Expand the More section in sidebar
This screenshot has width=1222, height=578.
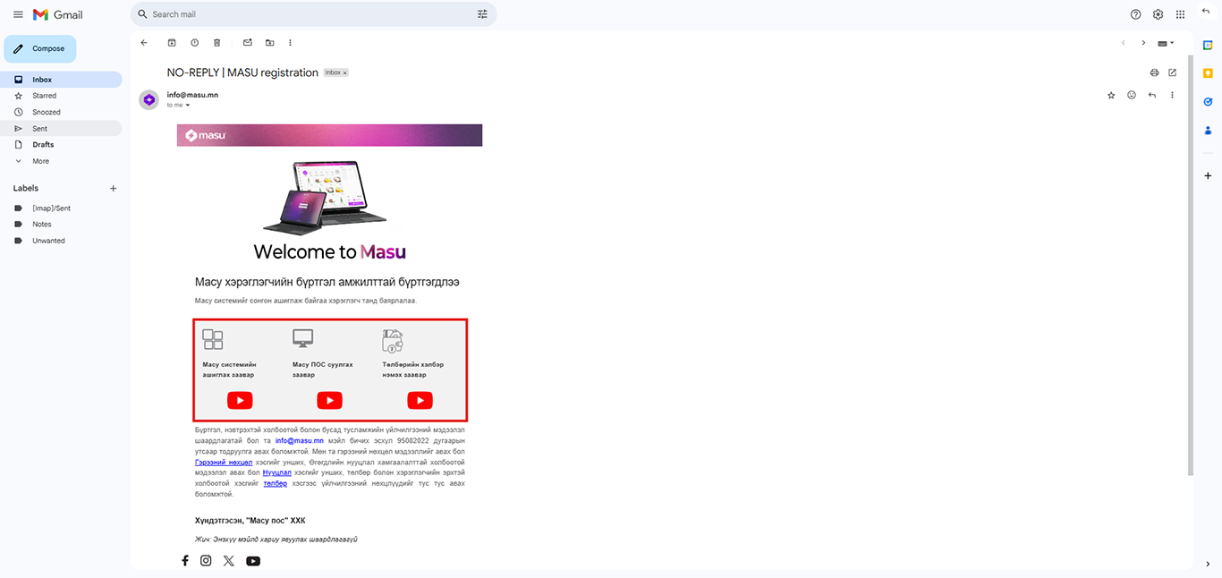point(40,161)
